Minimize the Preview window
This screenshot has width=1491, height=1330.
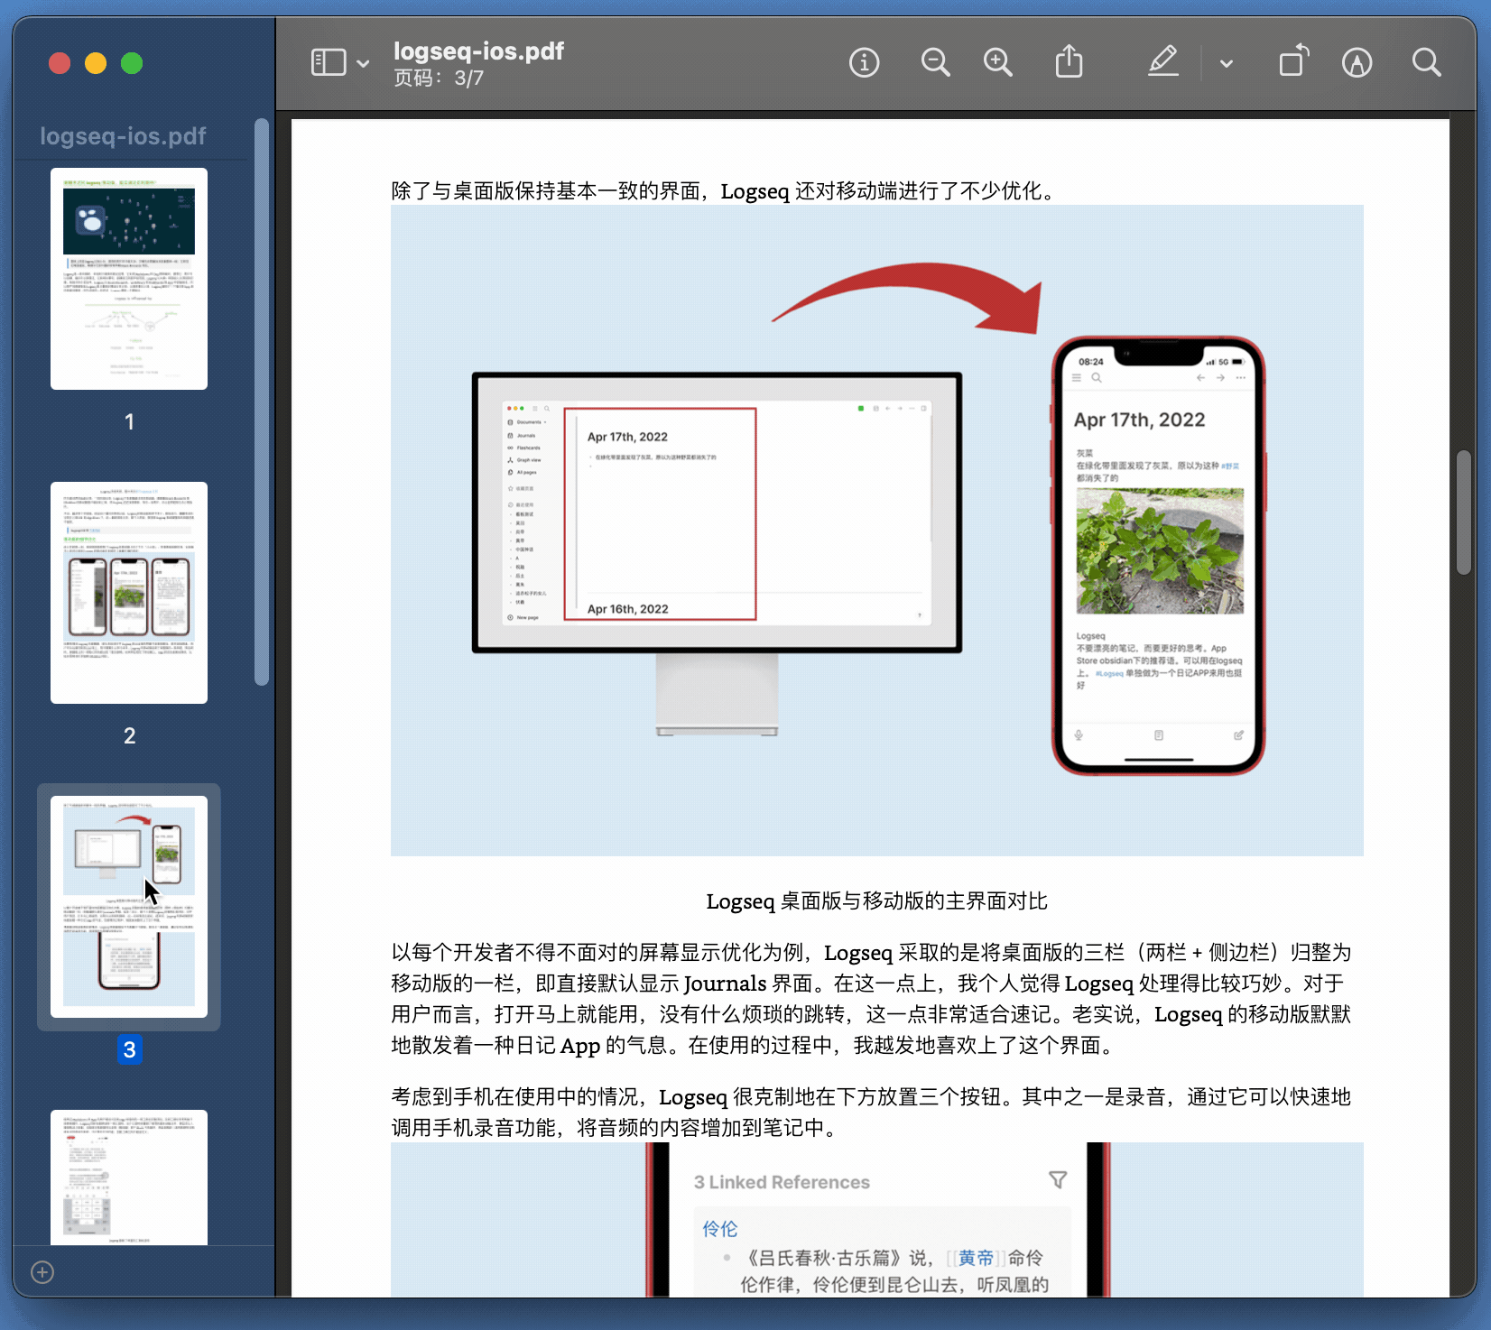click(x=96, y=63)
